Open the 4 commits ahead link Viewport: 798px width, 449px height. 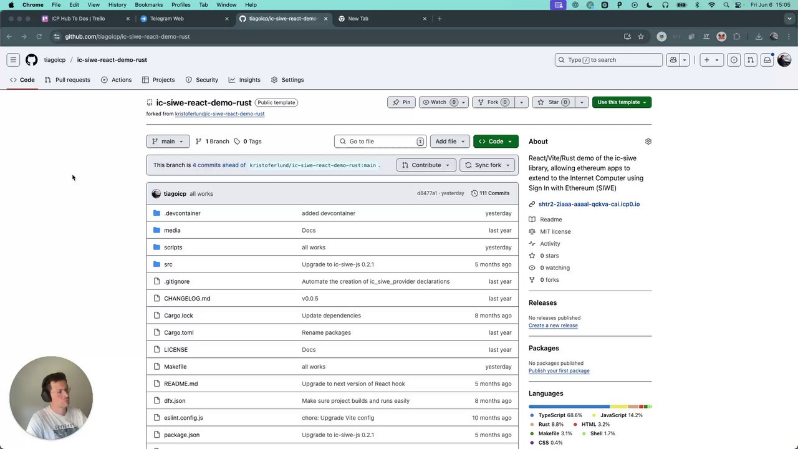[x=219, y=165]
